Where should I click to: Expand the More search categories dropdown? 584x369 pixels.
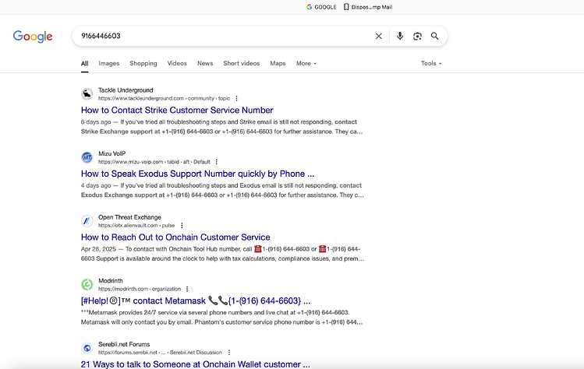(306, 63)
